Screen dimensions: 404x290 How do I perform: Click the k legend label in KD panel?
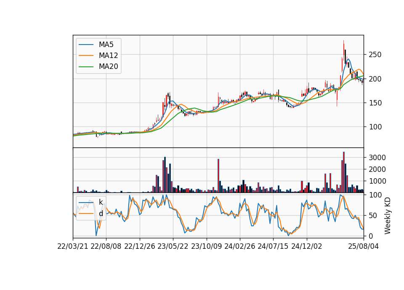coord(101,202)
